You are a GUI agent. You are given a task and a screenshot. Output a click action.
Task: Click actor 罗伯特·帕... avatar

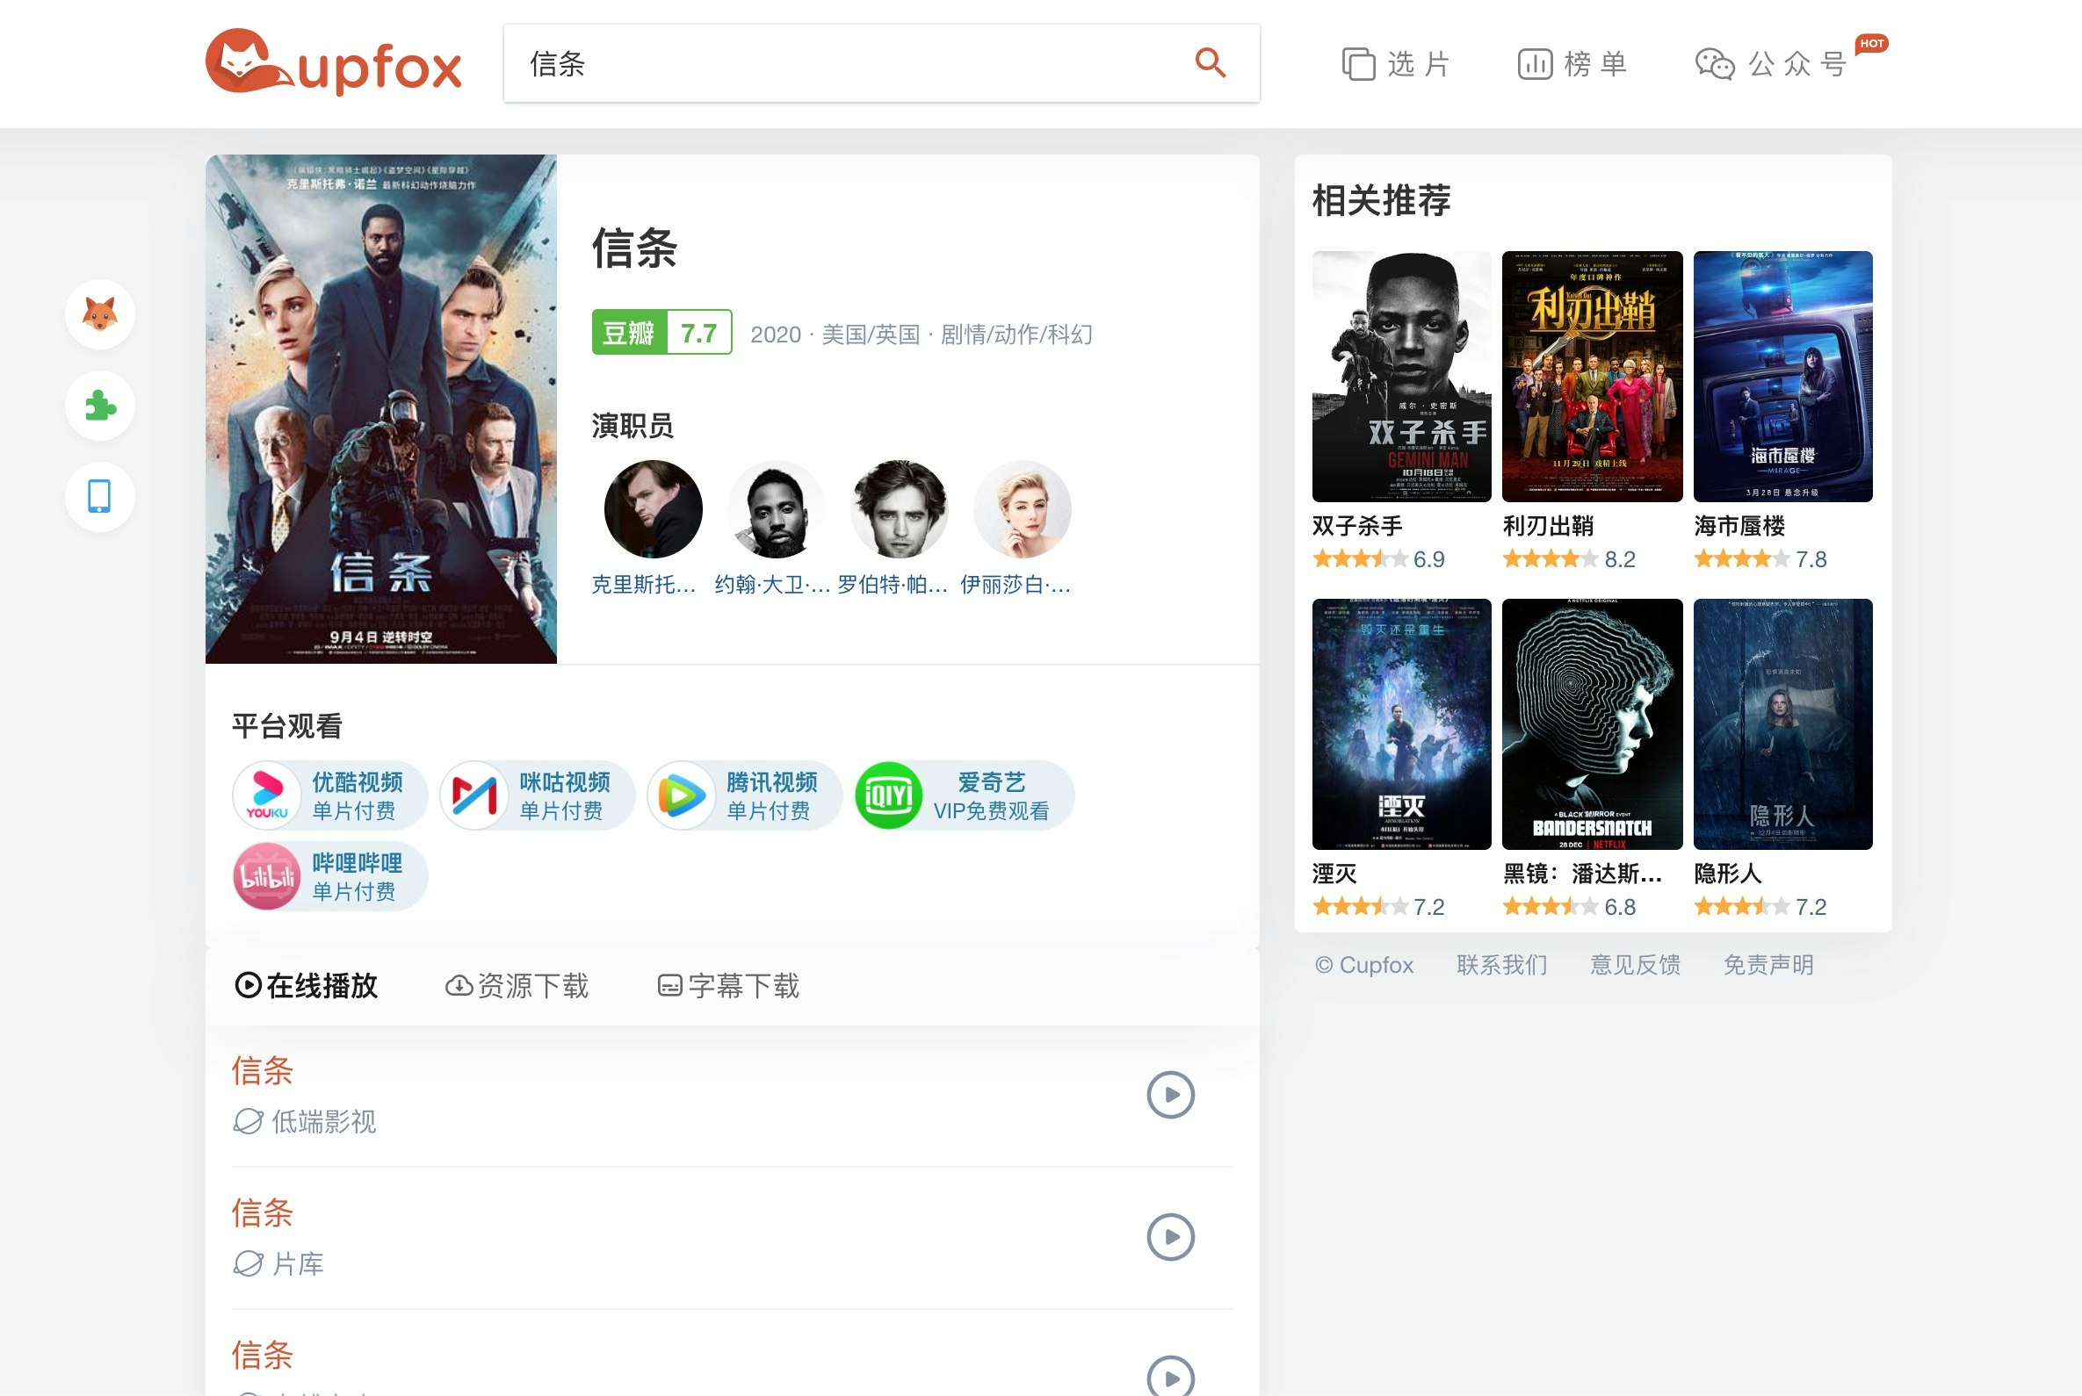coord(899,509)
